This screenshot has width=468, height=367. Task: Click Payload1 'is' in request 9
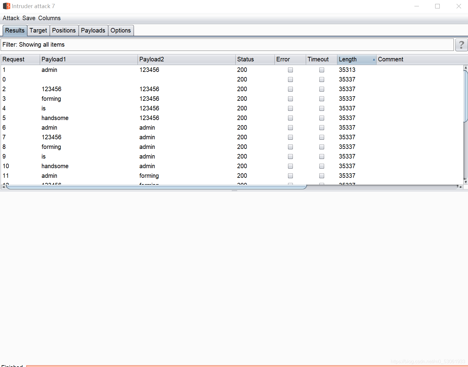tap(44, 156)
